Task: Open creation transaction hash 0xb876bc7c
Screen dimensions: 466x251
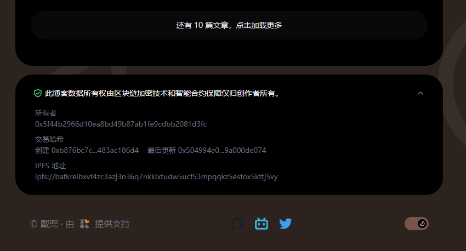Action: pyautogui.click(x=95, y=150)
